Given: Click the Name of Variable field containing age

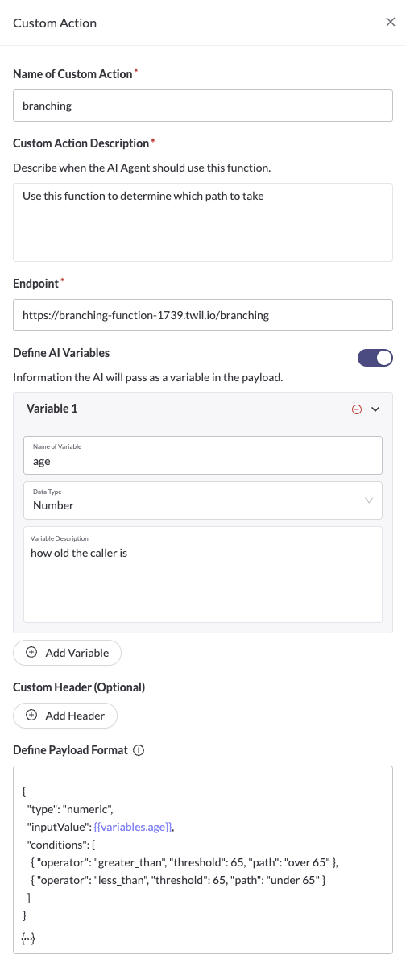Looking at the screenshot, I should [x=203, y=455].
